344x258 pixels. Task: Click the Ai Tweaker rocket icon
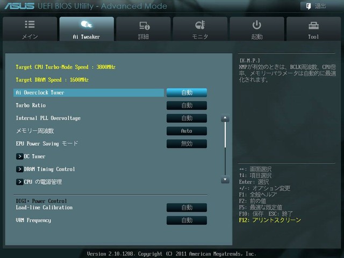[87, 24]
